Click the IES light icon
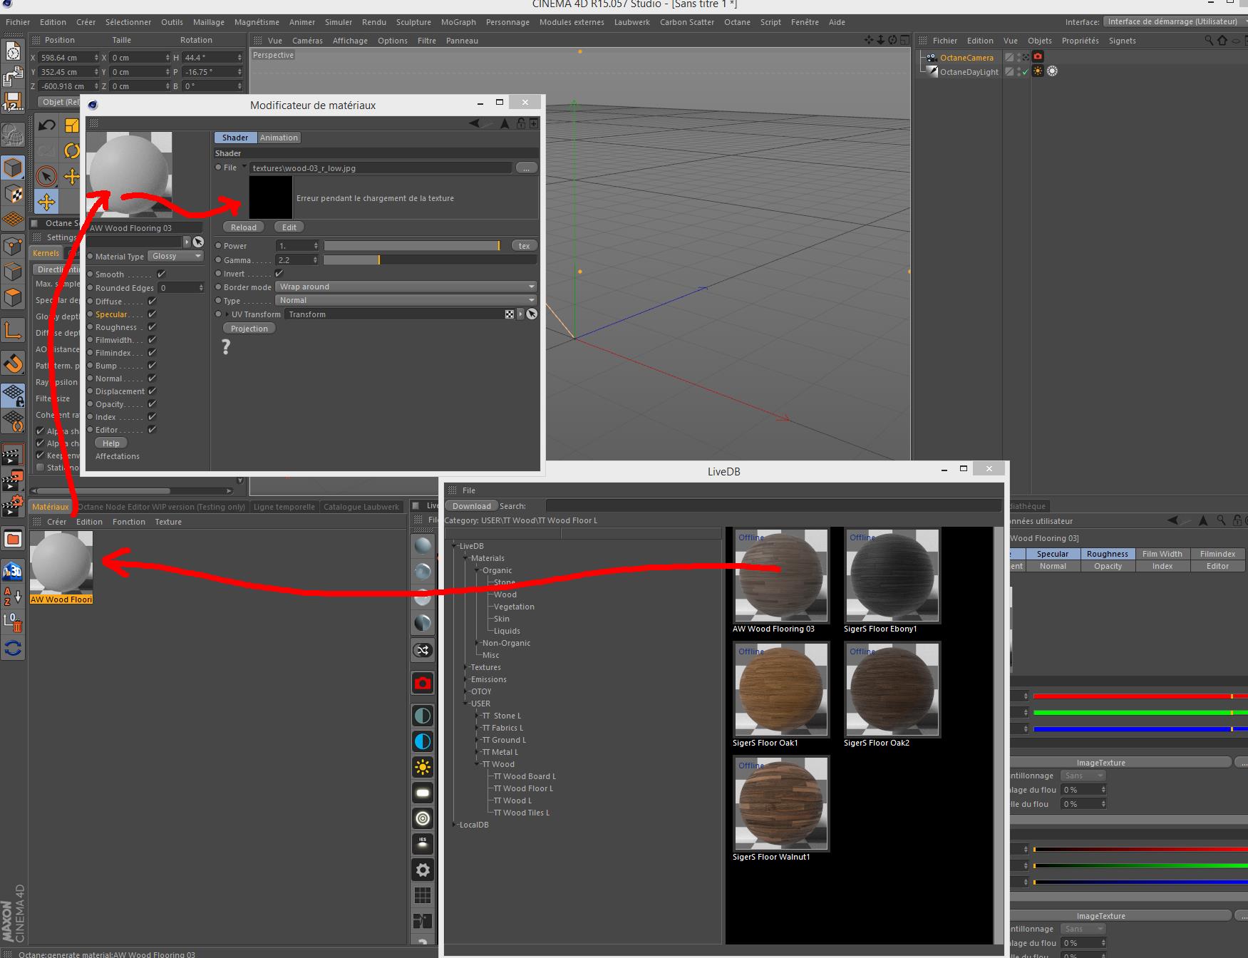 coord(423,844)
